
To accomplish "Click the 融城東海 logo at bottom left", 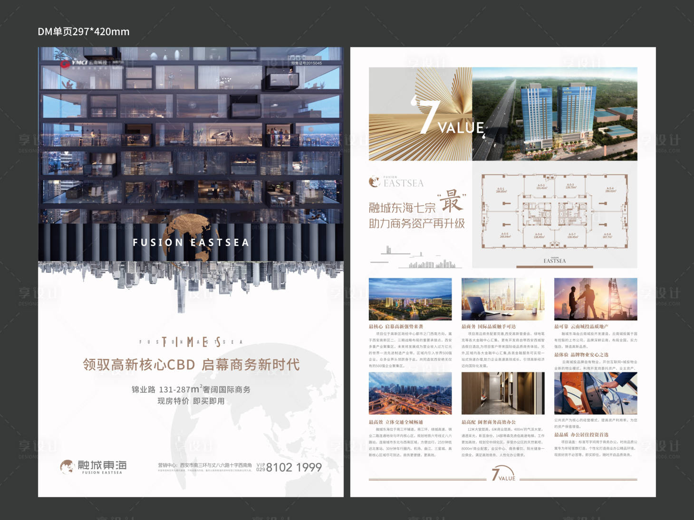I will coord(94,467).
